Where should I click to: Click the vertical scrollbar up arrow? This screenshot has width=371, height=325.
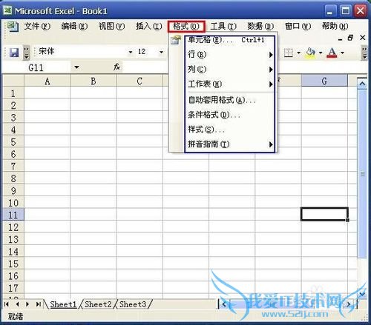(362, 84)
